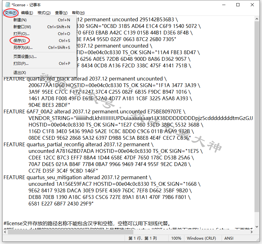Click the '1461 A7D8 F008 49FD' line

110,98
